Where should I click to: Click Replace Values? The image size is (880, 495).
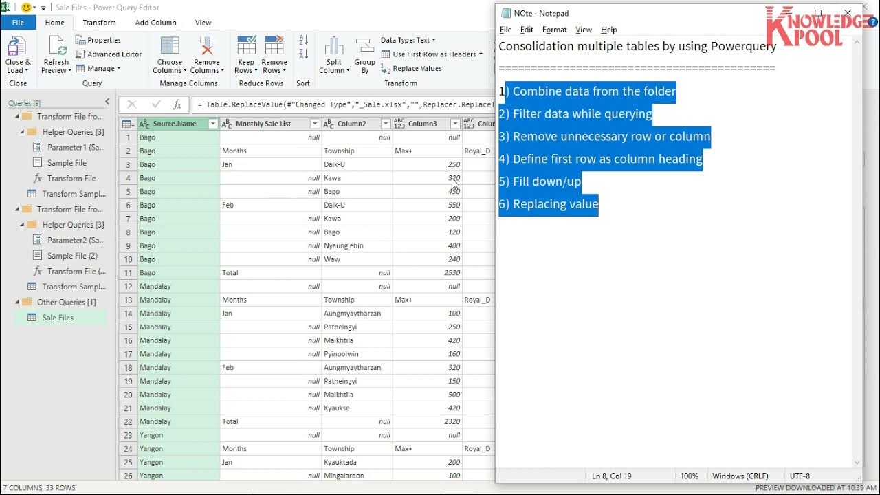[x=411, y=69]
